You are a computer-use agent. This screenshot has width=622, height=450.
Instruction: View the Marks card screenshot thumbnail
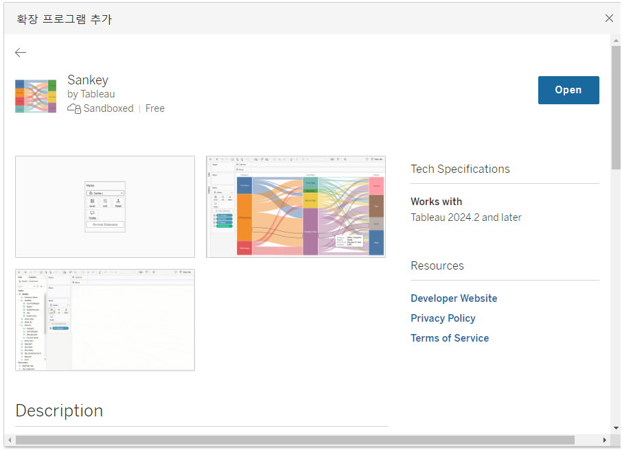tap(105, 206)
